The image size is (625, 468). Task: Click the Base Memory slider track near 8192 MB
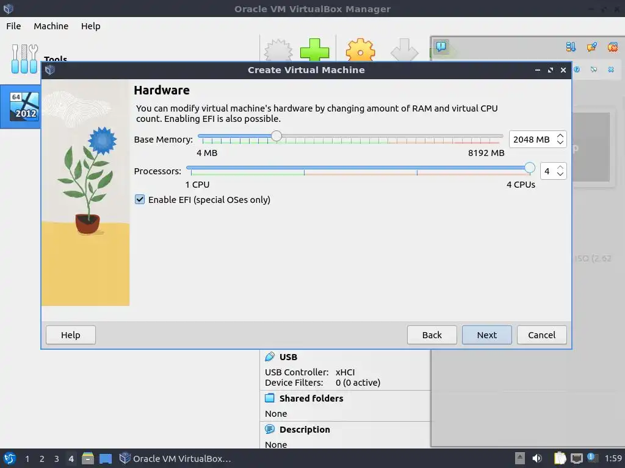(x=498, y=136)
